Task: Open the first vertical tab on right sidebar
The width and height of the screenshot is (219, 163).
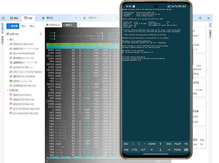Action: click(210, 25)
